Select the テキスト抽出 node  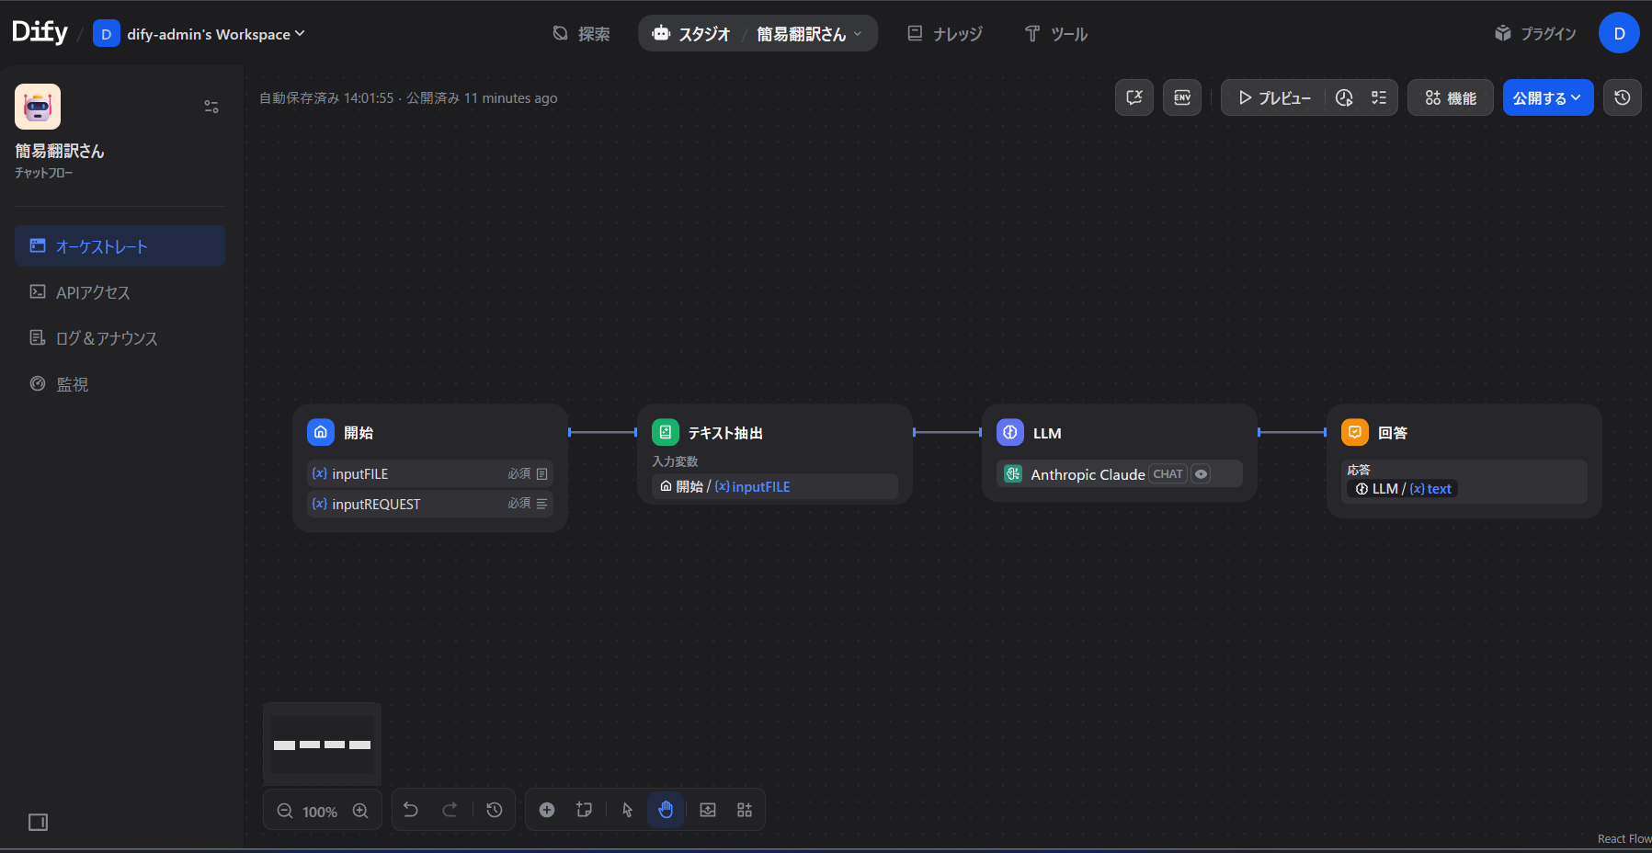pyautogui.click(x=774, y=453)
